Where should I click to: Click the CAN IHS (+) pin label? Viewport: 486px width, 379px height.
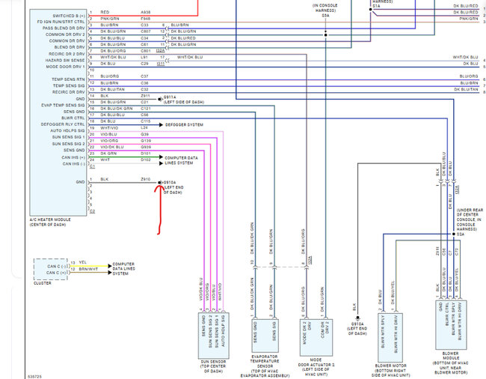pyautogui.click(x=73, y=157)
